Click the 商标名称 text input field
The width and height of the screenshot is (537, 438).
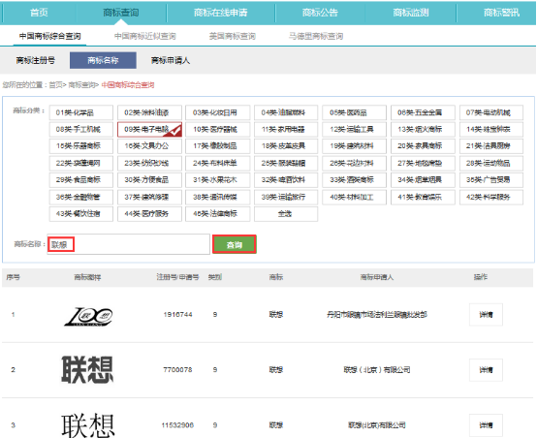[128, 244]
